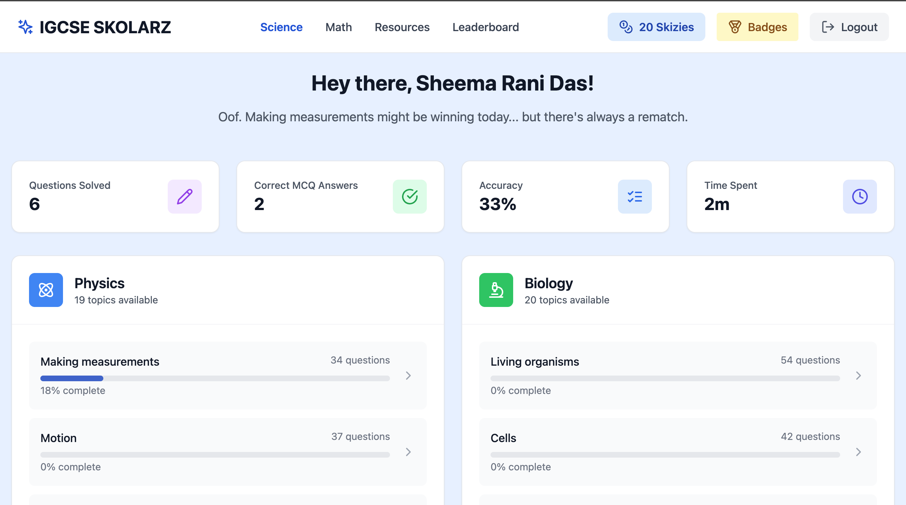The height and width of the screenshot is (505, 906).
Task: Click the green checkmark icon on Correct MCQ Answers
Action: (410, 197)
